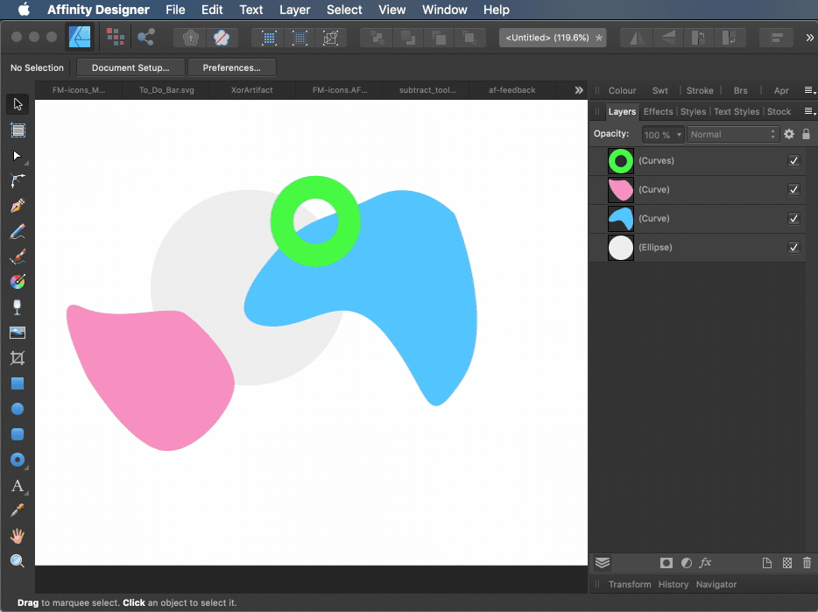Viewport: 818px width, 612px height.
Task: Show hidden document tabs with double chevron
Action: 578,90
